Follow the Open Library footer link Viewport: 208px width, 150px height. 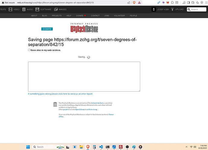click(x=80, y=109)
